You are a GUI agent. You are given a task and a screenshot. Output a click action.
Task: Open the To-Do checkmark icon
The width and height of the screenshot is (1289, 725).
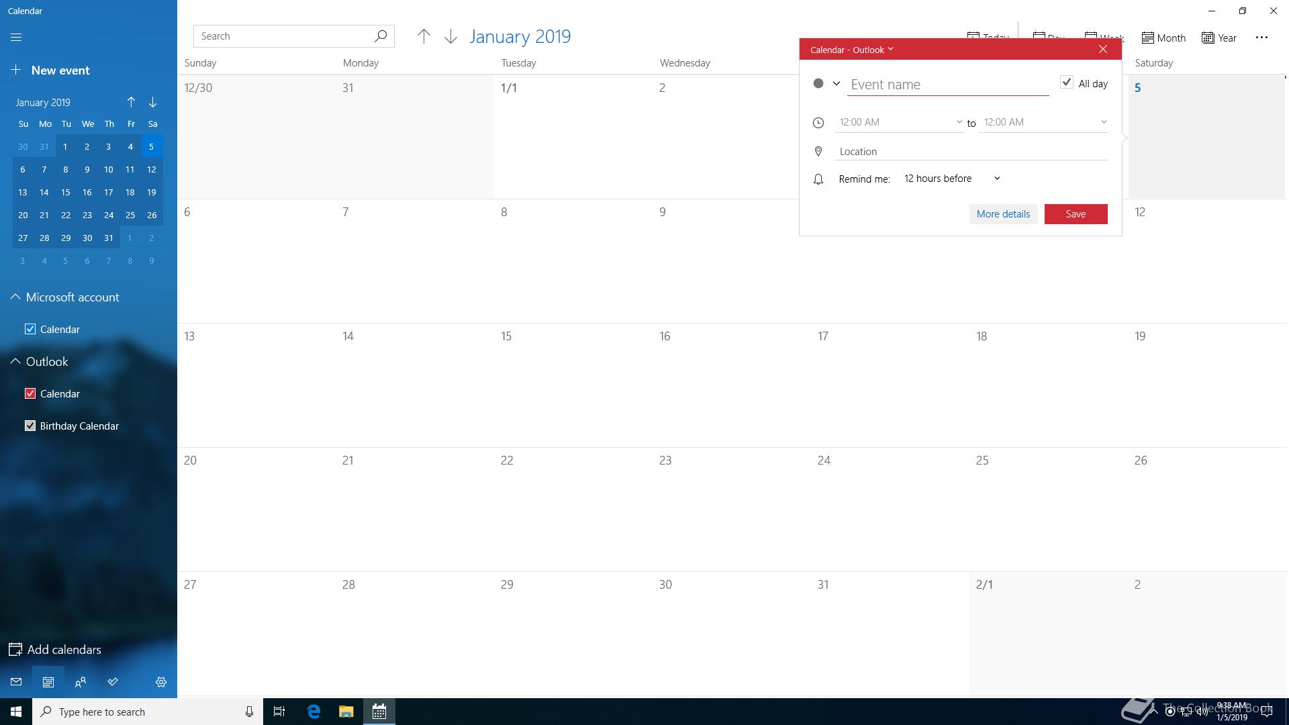tap(113, 682)
